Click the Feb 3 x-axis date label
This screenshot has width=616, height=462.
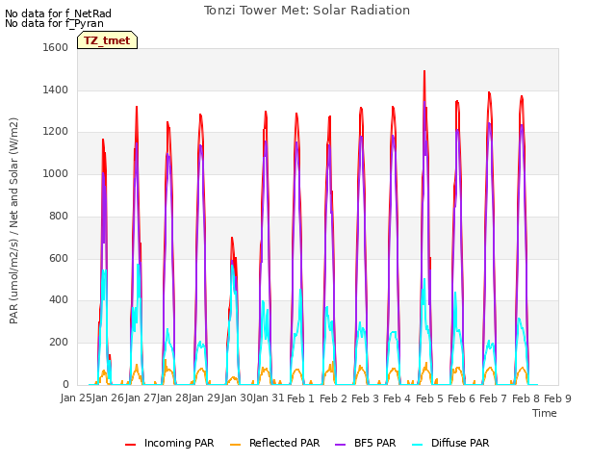(x=365, y=398)
